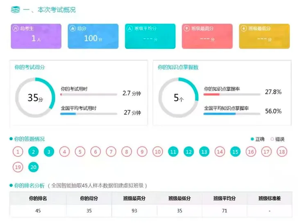This screenshot has width=299, height=224.
Task: Select question 14 circle
Action: (x=220, y=152)
